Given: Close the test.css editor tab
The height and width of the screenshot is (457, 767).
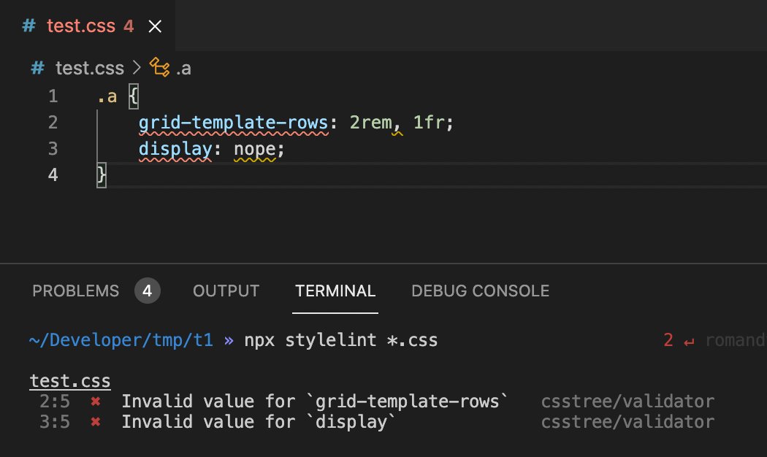Looking at the screenshot, I should tap(155, 26).
